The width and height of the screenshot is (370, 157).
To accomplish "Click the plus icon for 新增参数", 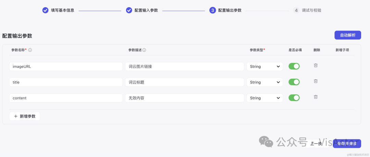I will (x=16, y=116).
